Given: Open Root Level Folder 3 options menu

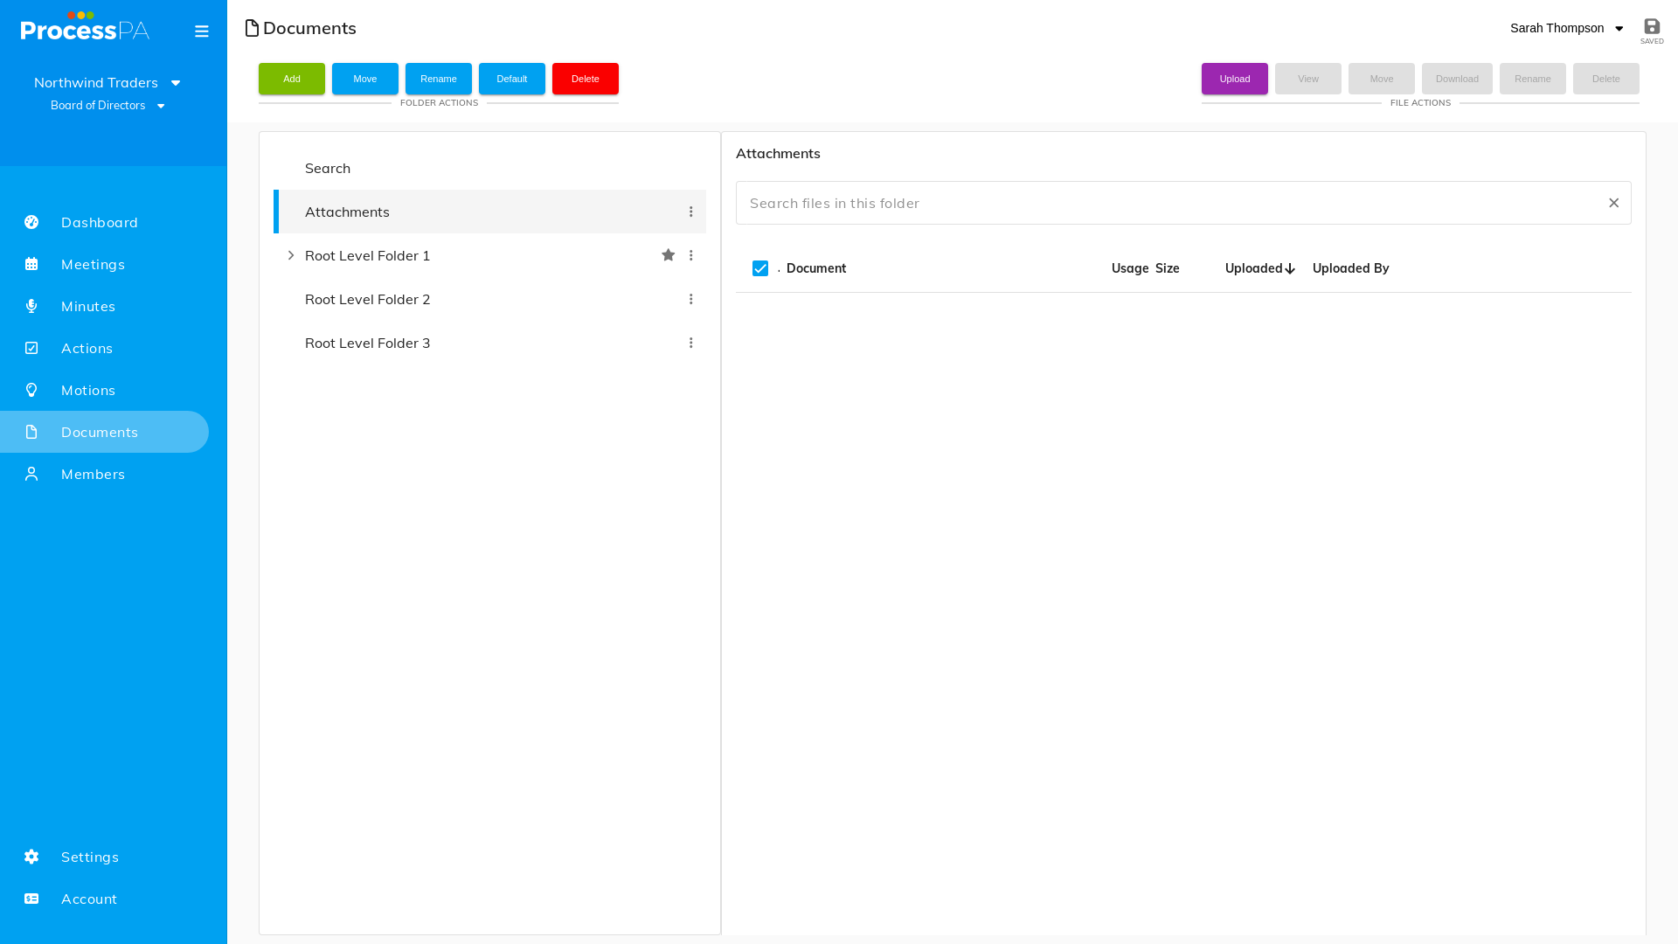Looking at the screenshot, I should 690,343.
